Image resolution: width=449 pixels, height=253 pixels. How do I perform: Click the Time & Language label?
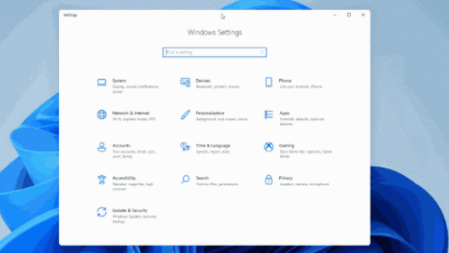pyautogui.click(x=213, y=146)
